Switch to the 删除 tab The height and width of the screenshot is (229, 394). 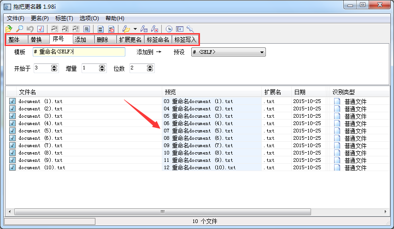pos(105,40)
